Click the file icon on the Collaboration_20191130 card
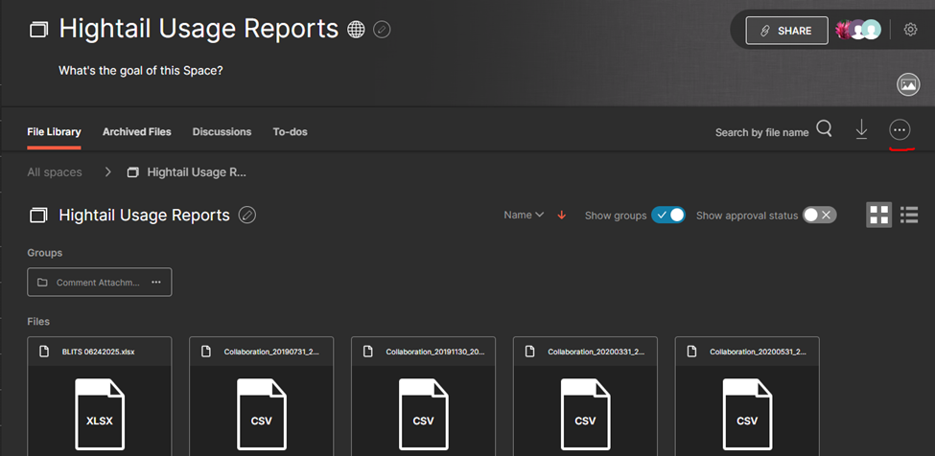Viewport: 935px width, 456px height. point(368,352)
